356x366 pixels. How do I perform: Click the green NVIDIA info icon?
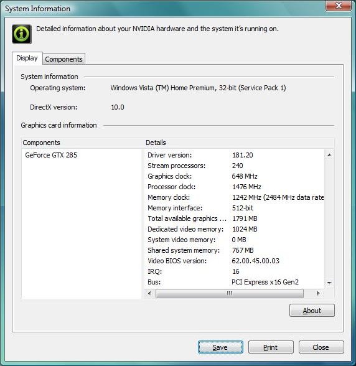[22, 34]
